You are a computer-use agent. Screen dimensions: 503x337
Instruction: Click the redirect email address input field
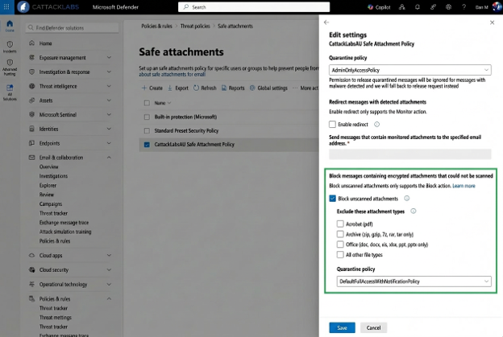tap(410, 154)
